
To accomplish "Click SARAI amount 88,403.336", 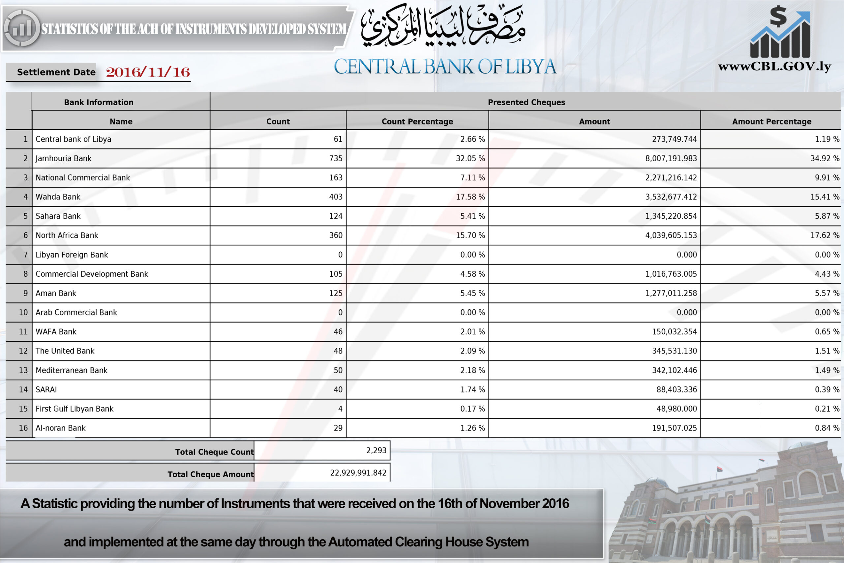I will 677,390.
